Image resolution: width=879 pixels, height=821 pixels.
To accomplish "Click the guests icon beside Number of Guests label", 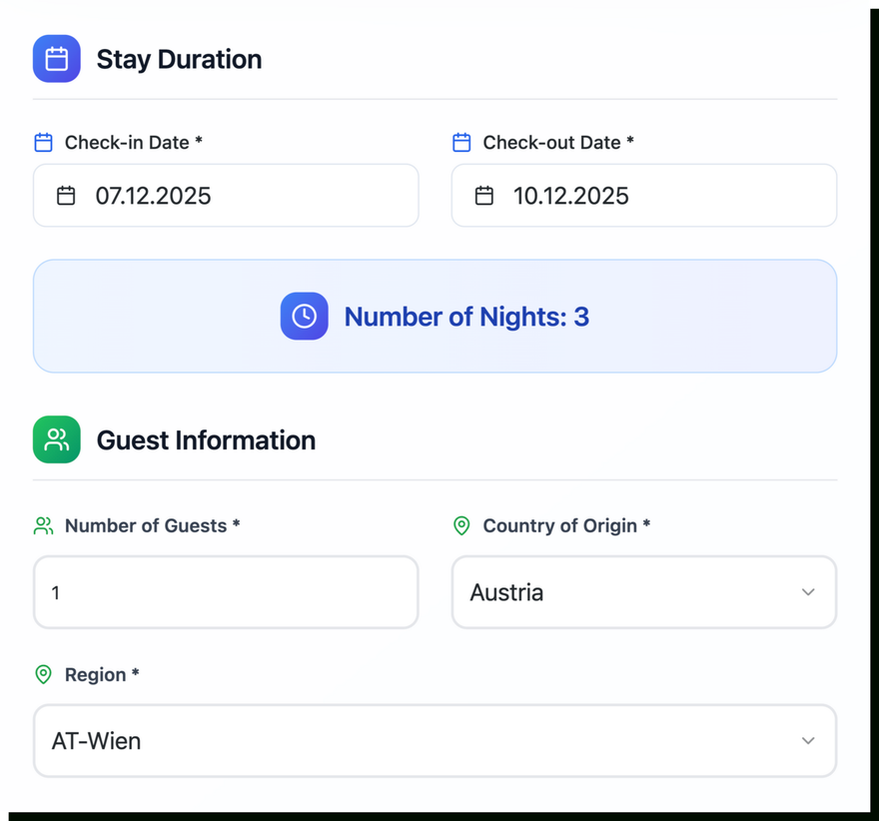I will 43,525.
